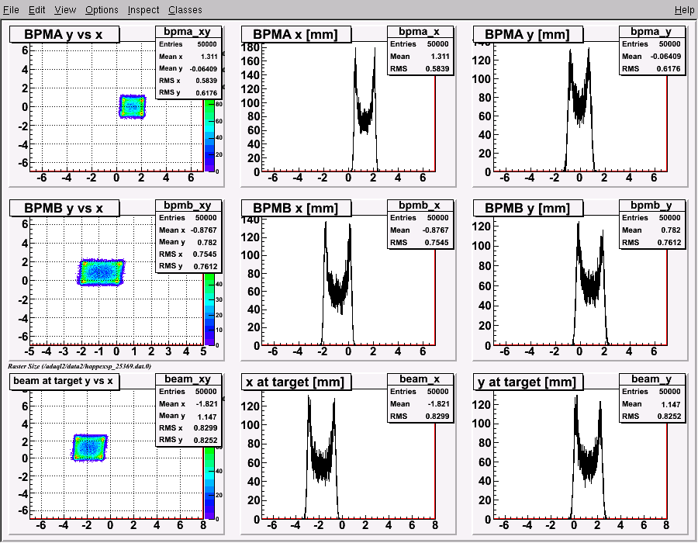The width and height of the screenshot is (698, 543).
Task: Open the Help menu
Action: 684,9
